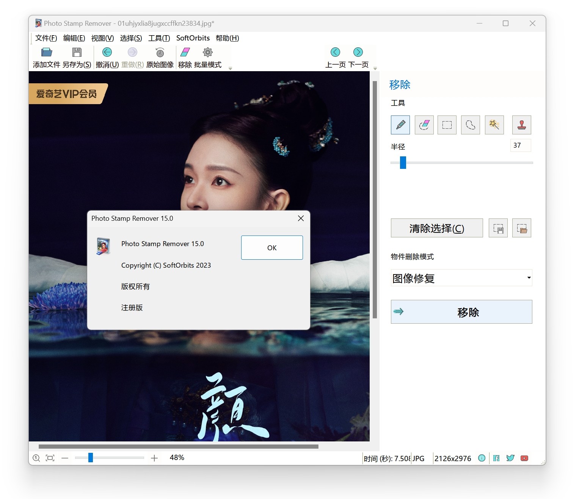579x499 pixels.
Task: Open the 编辑(E) menu
Action: tap(74, 38)
